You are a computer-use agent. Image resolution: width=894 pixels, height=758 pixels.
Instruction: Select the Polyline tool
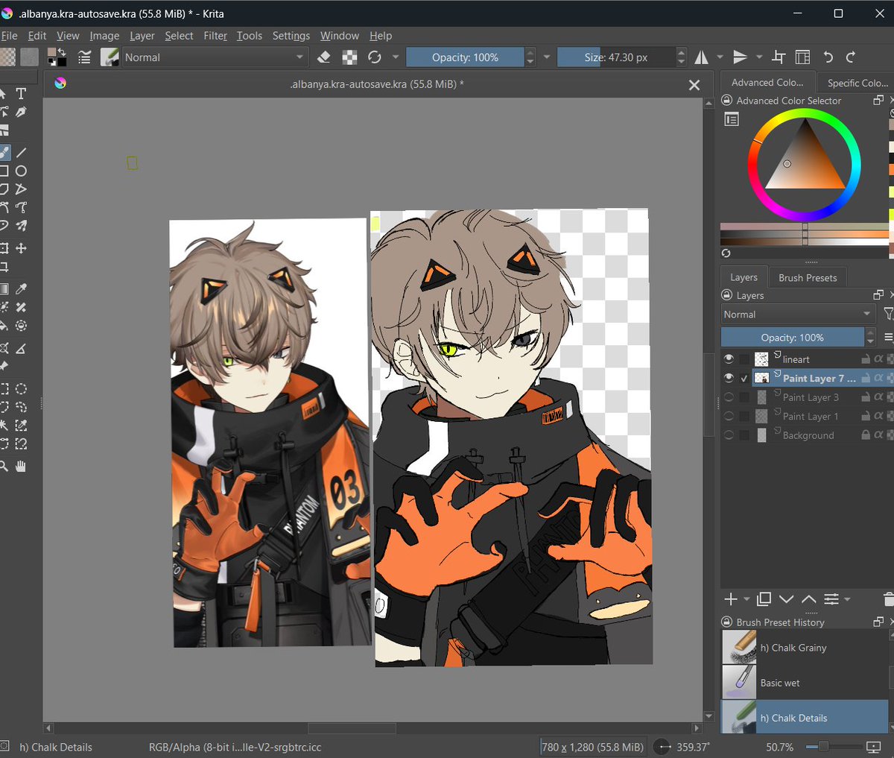point(21,189)
